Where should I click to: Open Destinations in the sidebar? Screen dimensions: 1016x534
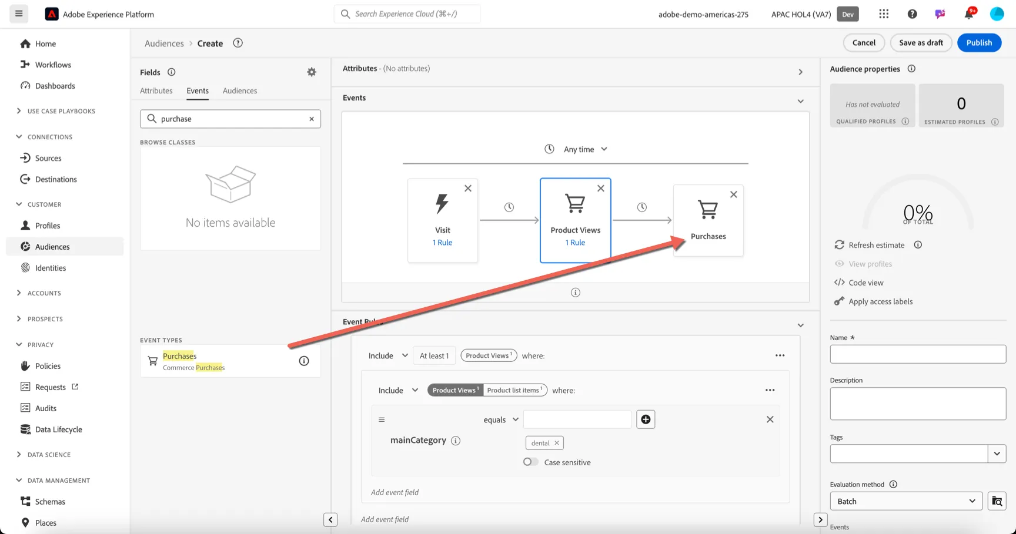pyautogui.click(x=56, y=179)
